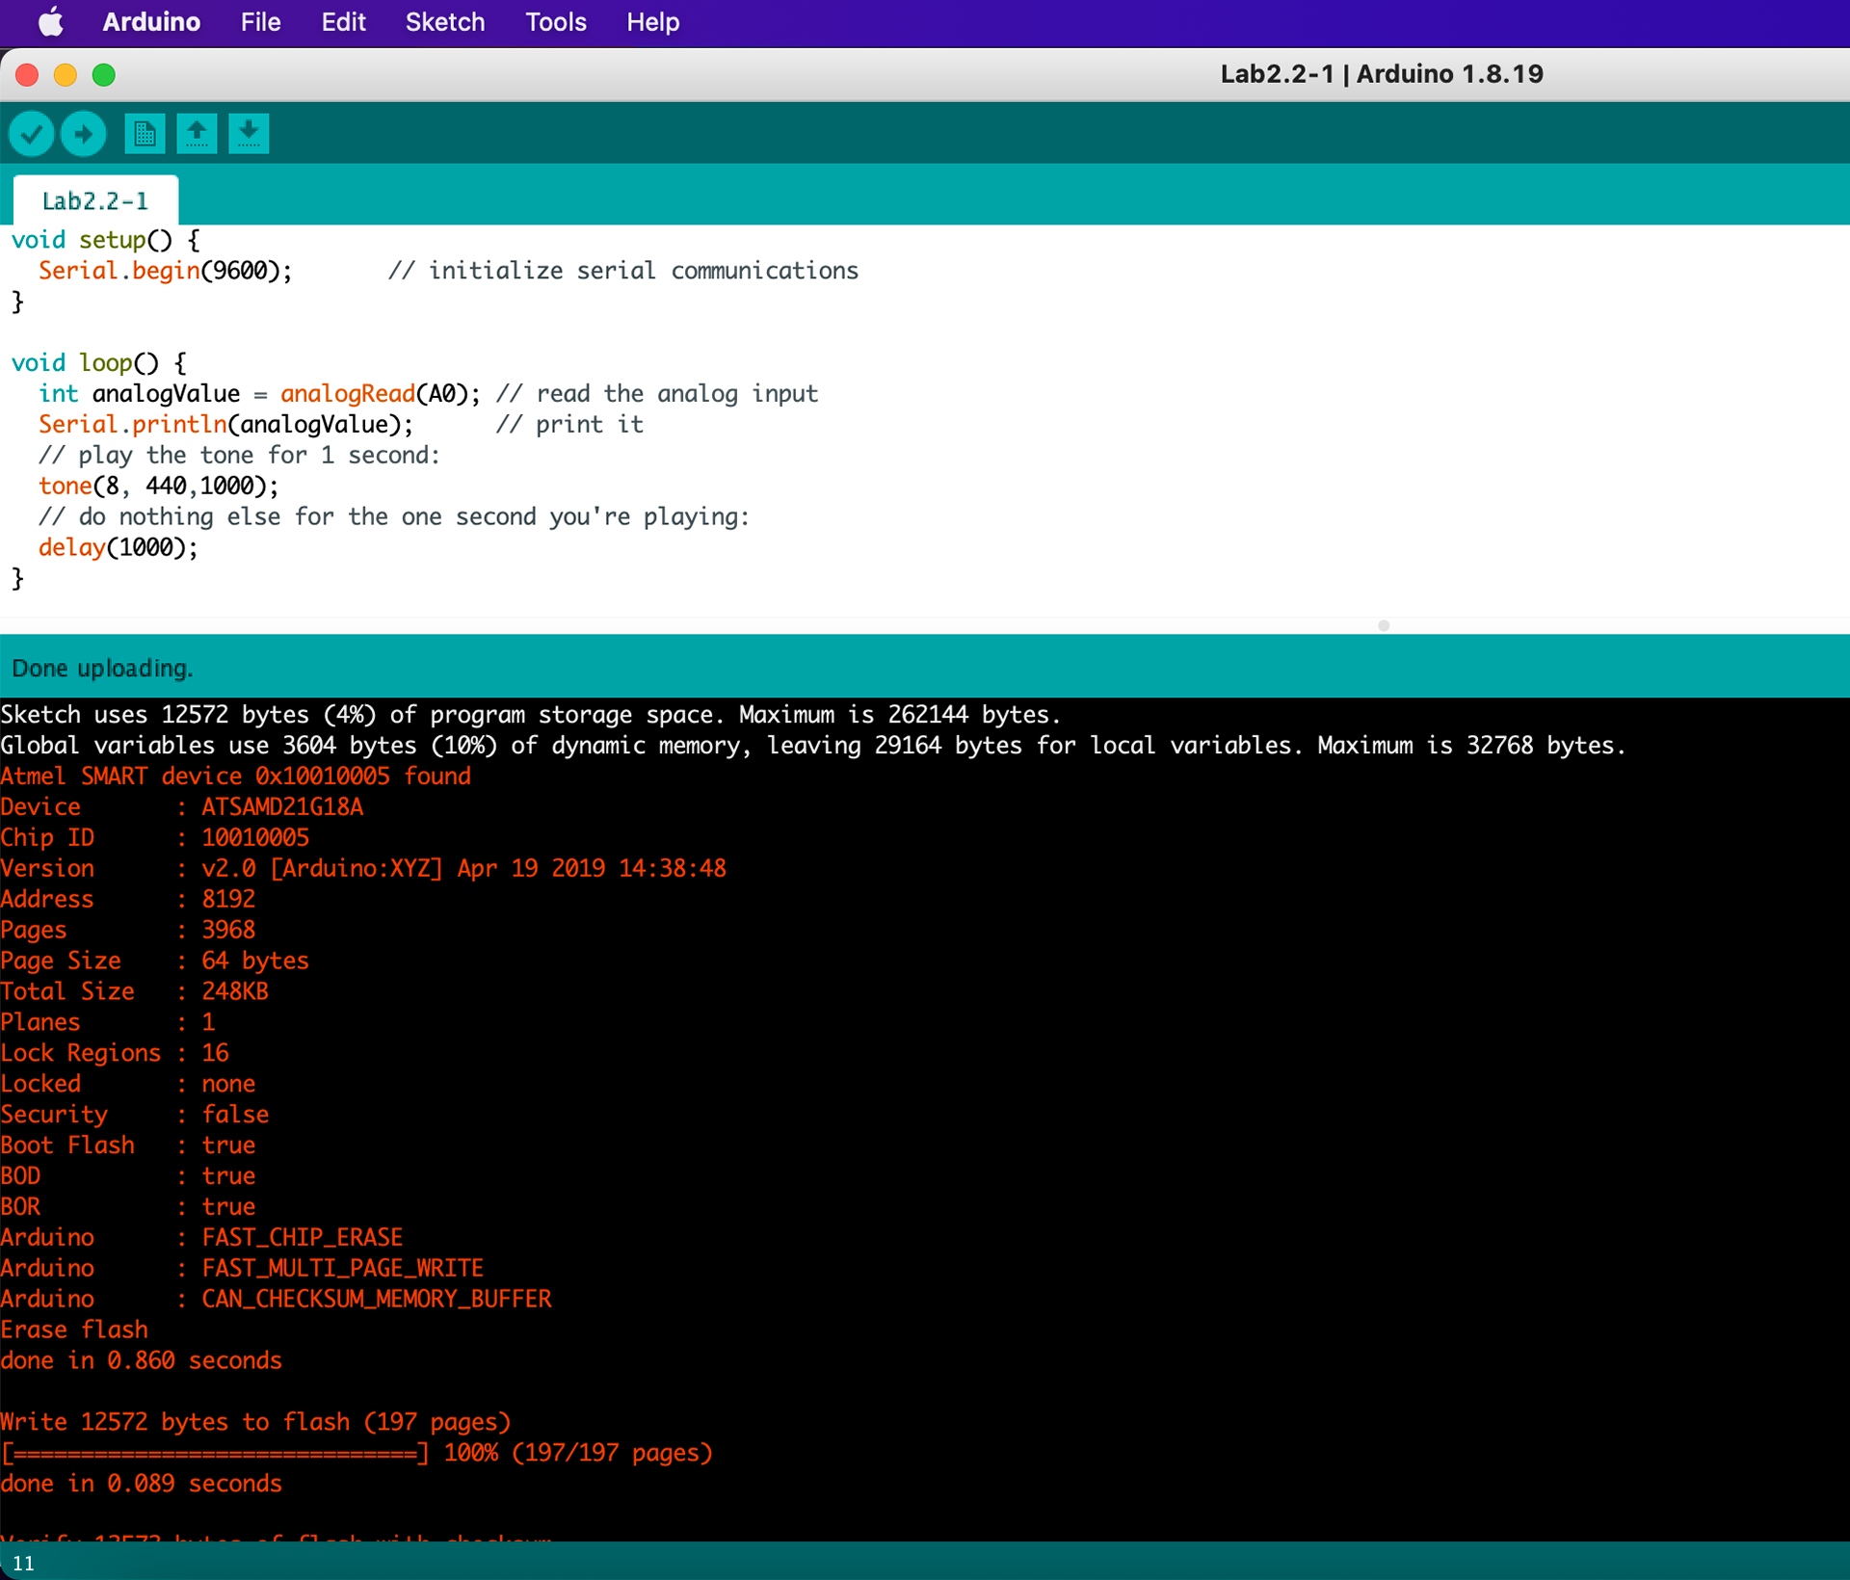
Task: Open the Arduino application menu
Action: (151, 21)
